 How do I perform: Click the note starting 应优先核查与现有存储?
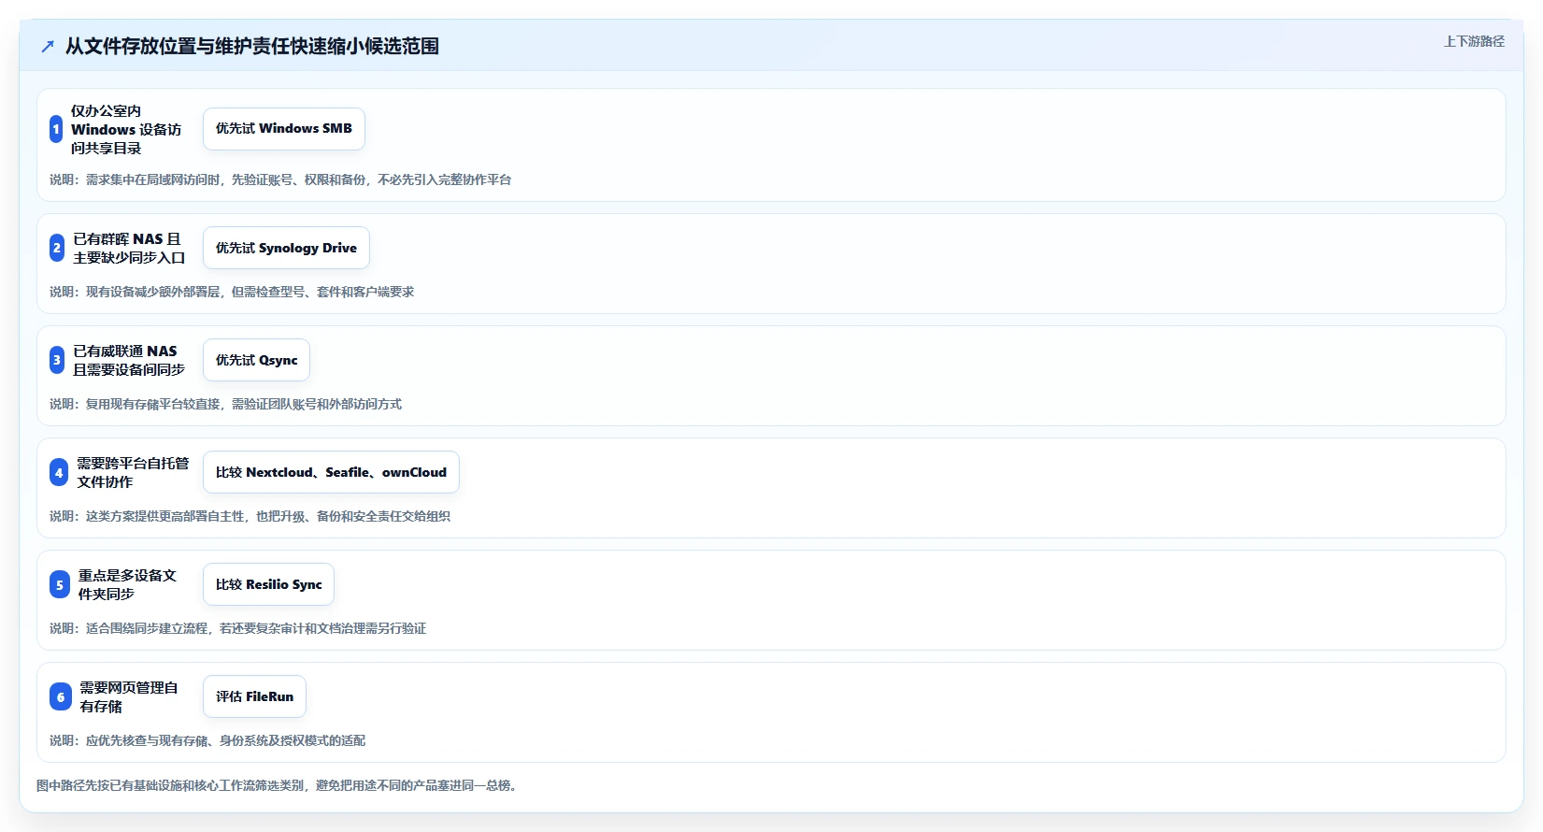point(207,740)
